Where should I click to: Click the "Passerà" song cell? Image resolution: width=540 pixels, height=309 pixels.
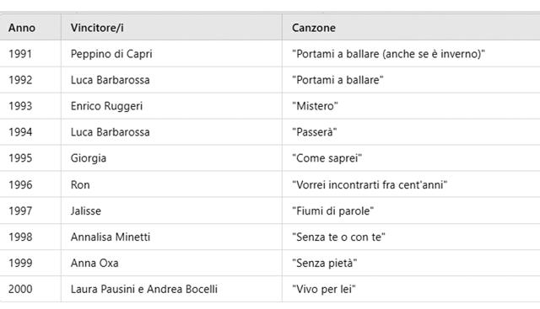[411, 132]
